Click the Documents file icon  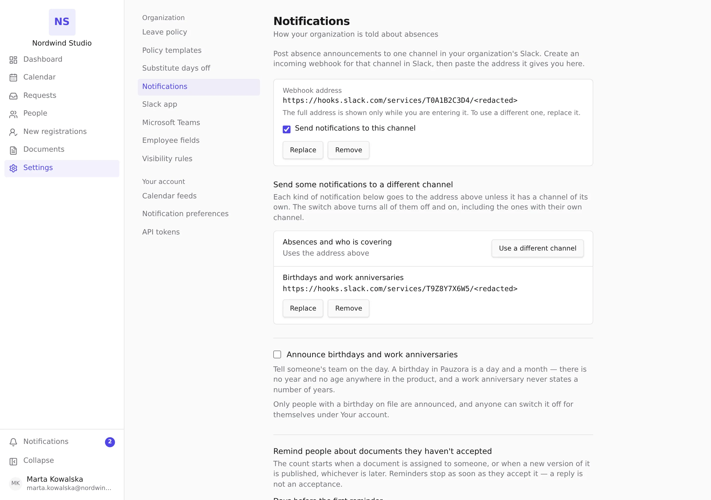13,150
